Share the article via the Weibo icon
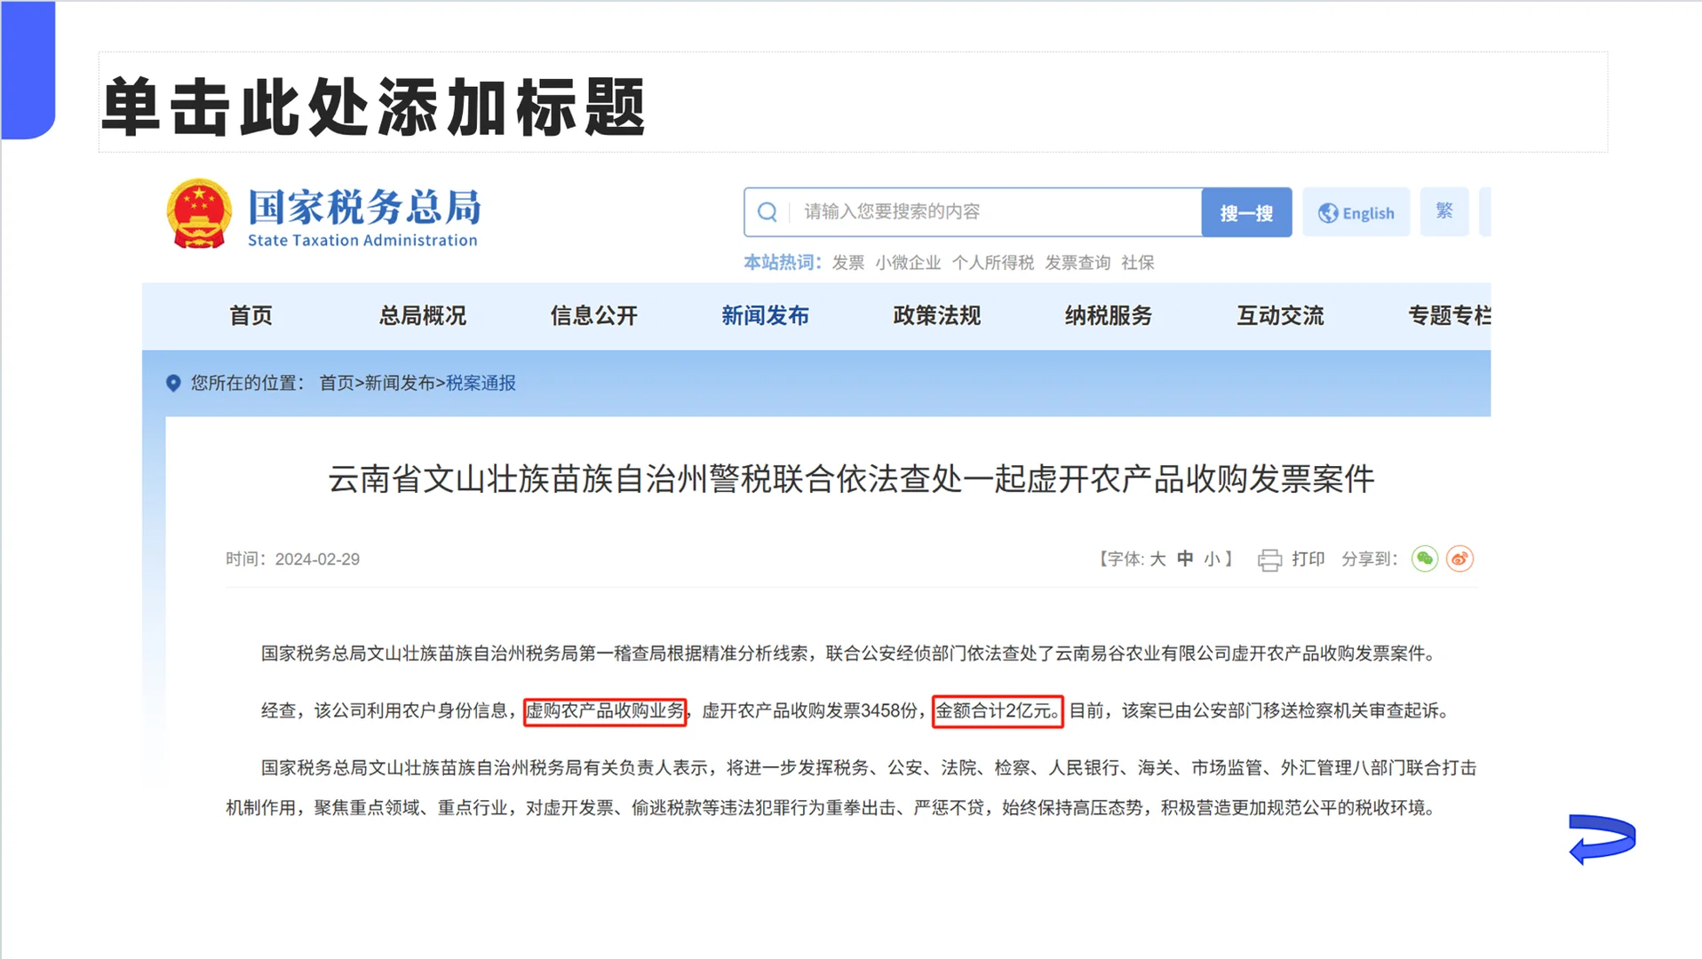The height and width of the screenshot is (959, 1702). (x=1461, y=559)
